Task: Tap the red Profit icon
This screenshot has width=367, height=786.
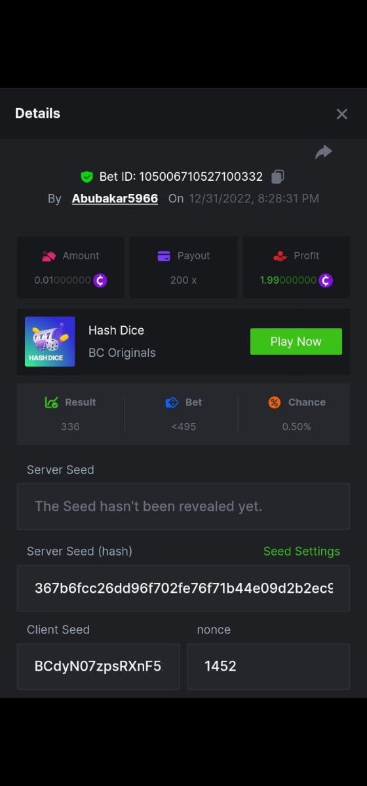Action: pyautogui.click(x=280, y=256)
